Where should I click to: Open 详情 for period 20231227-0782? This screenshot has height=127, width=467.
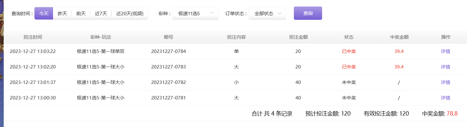[x=445, y=82]
